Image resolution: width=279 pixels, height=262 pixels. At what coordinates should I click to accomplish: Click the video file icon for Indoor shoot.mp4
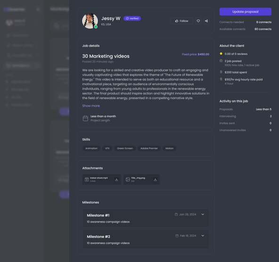click(x=87, y=180)
